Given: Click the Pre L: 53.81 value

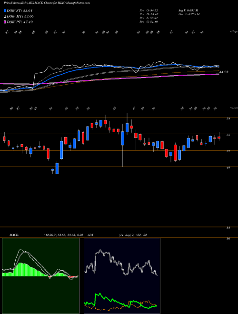Looking at the screenshot, I should [149, 18].
